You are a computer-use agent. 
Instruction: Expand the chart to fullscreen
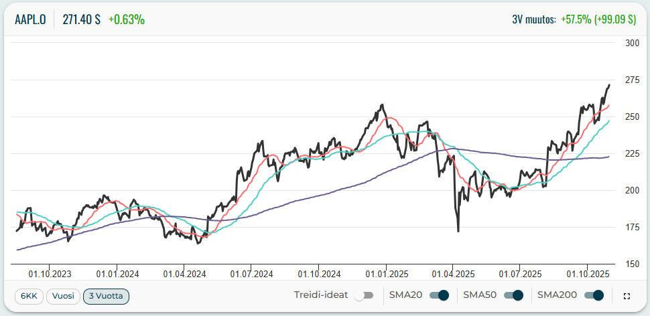coord(627,295)
